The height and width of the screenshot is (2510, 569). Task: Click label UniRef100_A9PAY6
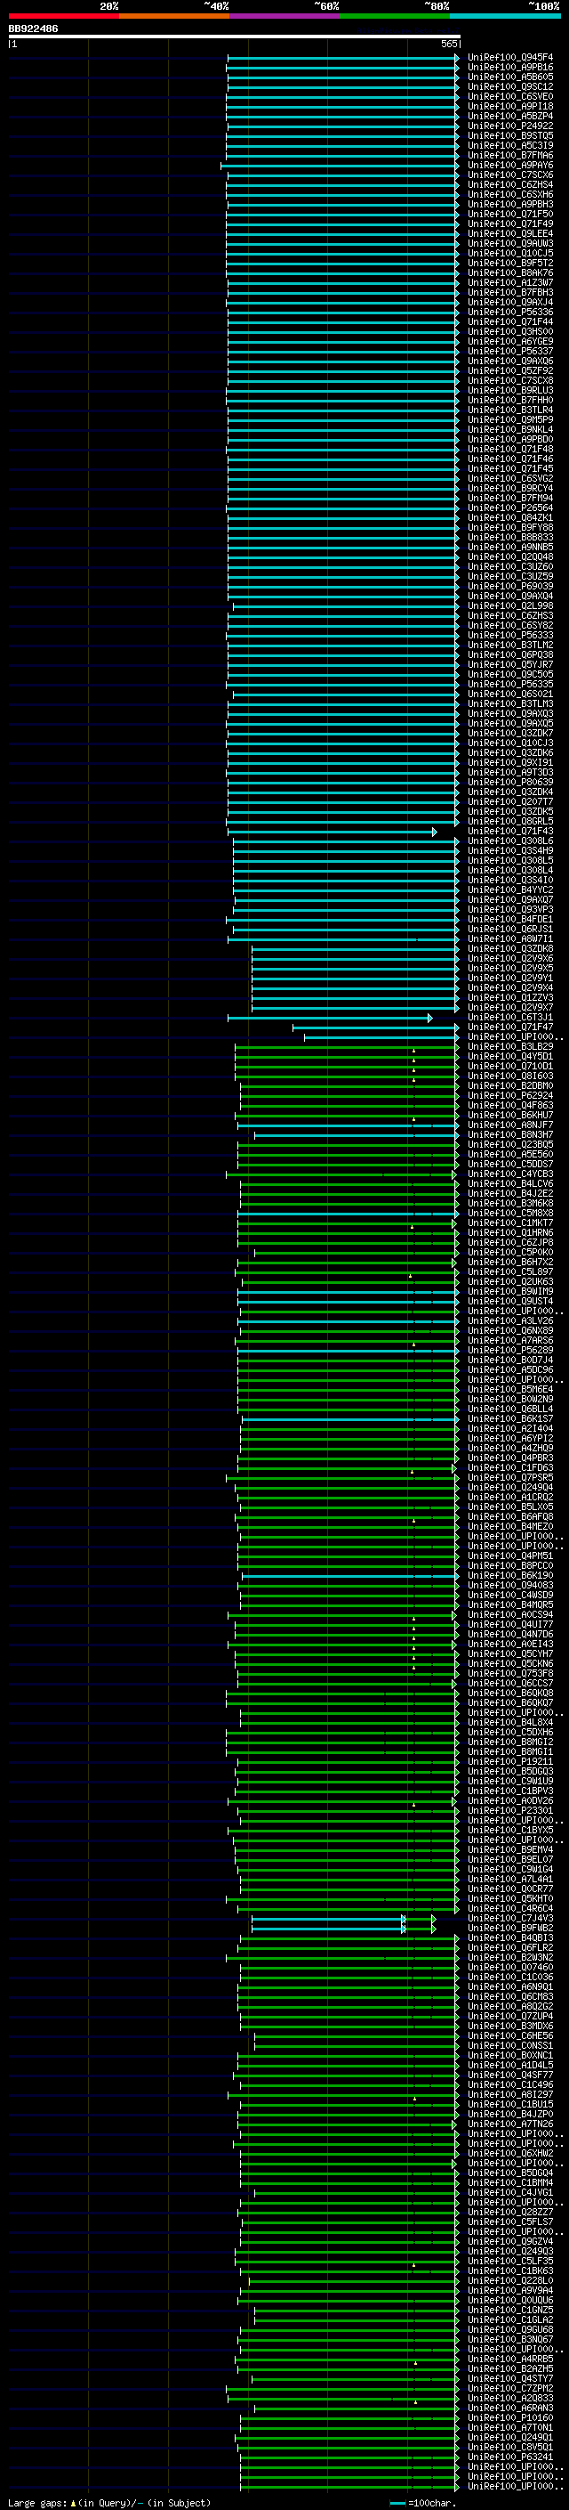pos(509,166)
